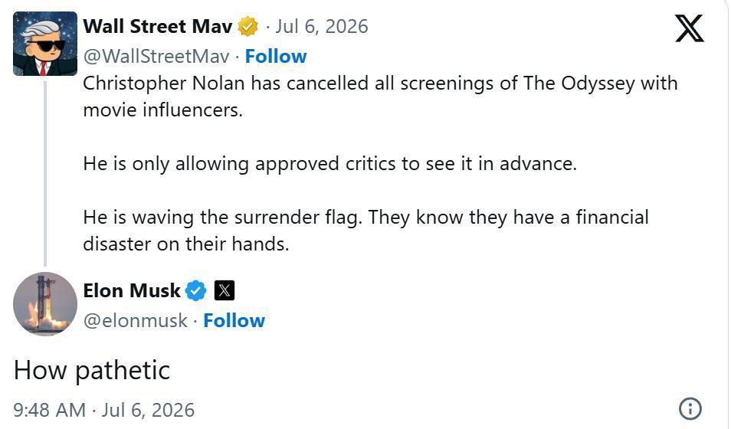Click 'He is only allowing approved critics' line

(x=330, y=164)
